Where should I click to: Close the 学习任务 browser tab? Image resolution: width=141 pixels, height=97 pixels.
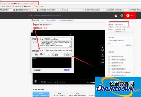point(81,10)
